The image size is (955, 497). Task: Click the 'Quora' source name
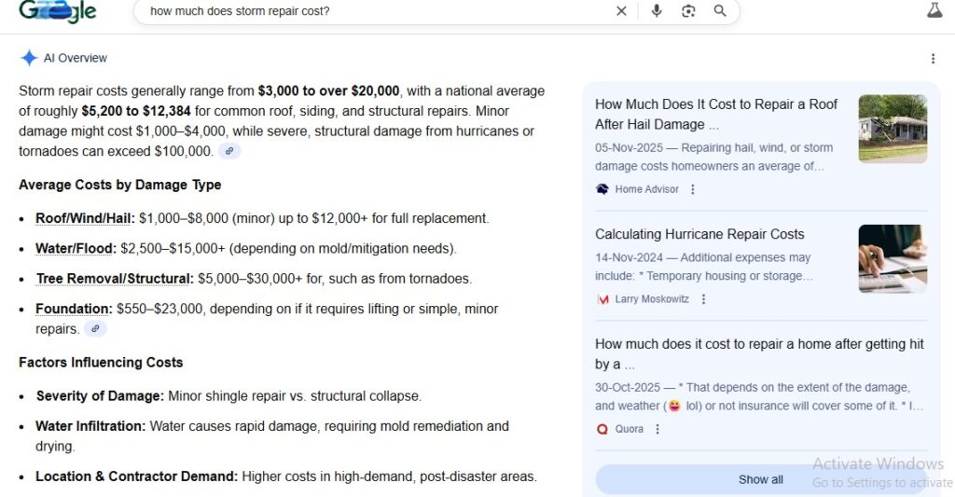[630, 429]
